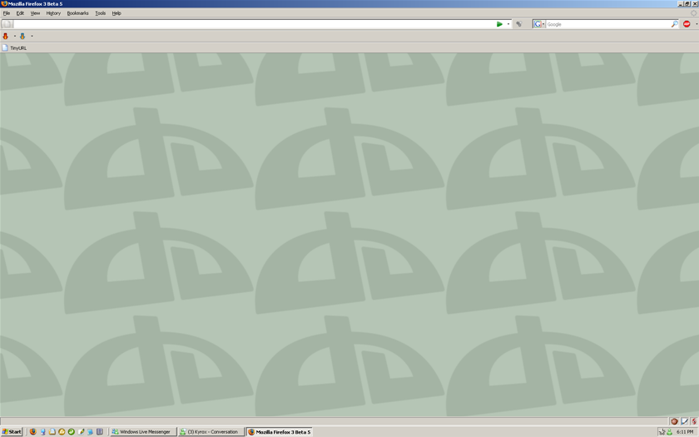The height and width of the screenshot is (437, 699).
Task: Click the gray tools icon beside address bar
Action: click(x=519, y=24)
